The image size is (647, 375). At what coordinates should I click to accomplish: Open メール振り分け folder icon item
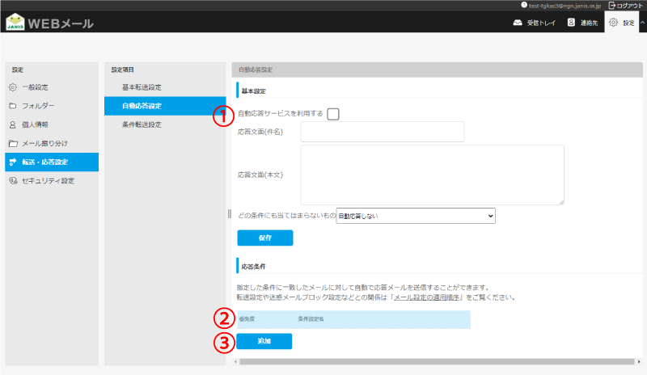13,143
